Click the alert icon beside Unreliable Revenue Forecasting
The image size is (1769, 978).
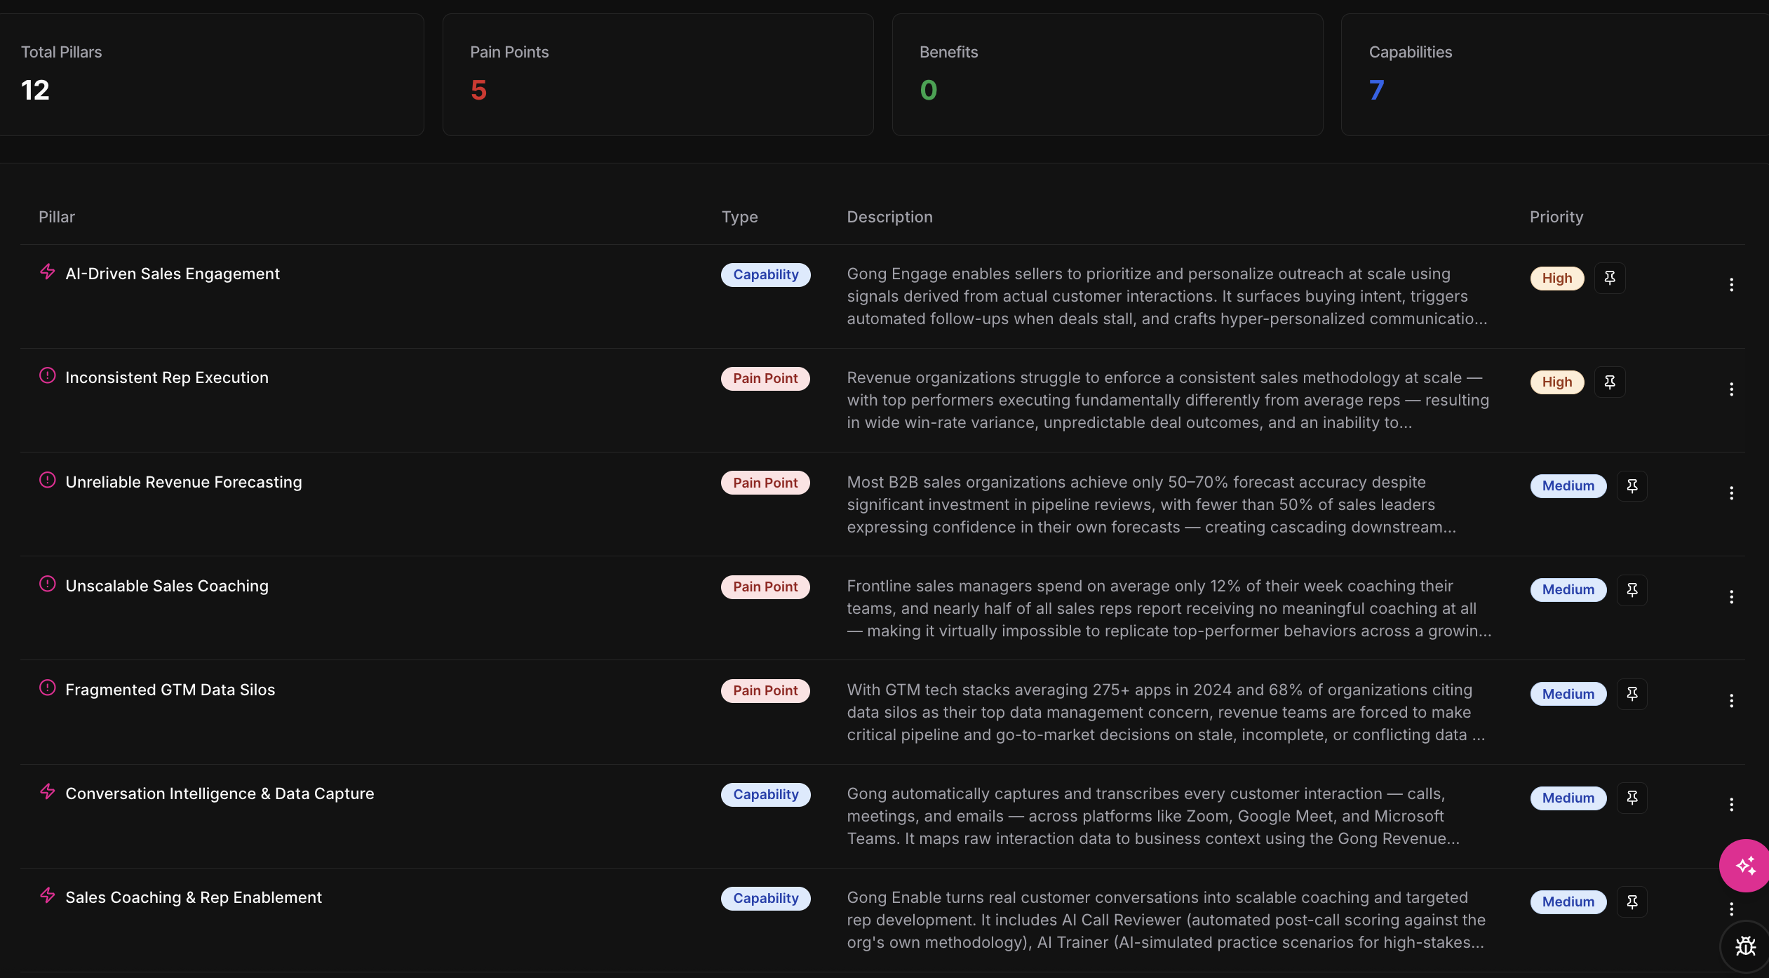pos(47,480)
